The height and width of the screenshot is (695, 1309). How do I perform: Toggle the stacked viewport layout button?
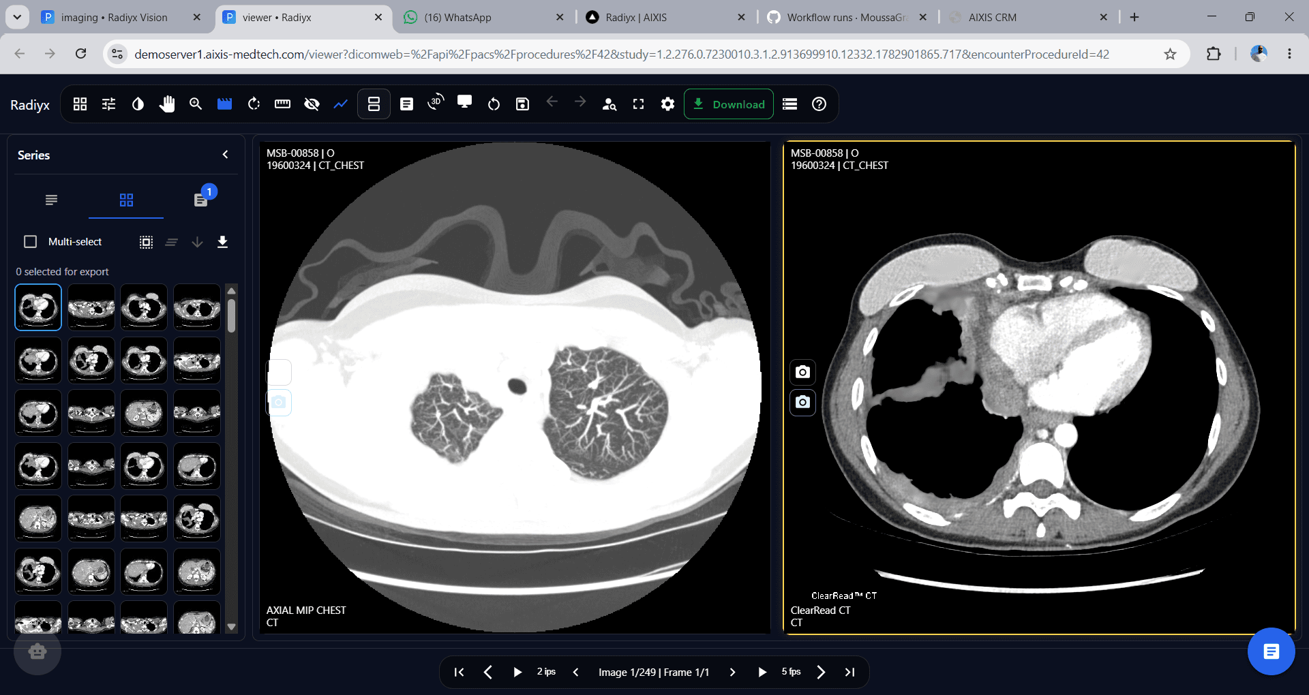[x=374, y=104]
